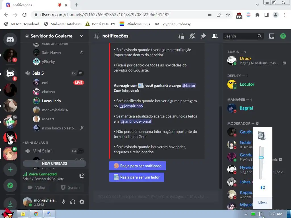This screenshot has height=218, width=291.
Task: Open Jobas moderator profile
Action: pos(239,182)
